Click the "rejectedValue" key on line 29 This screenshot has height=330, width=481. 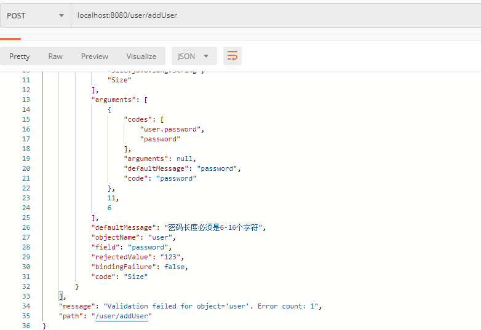pos(121,257)
